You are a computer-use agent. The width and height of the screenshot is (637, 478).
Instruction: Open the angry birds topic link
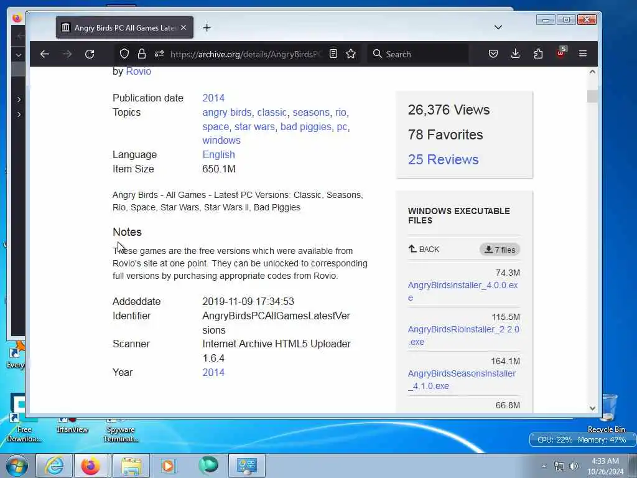[x=226, y=112]
